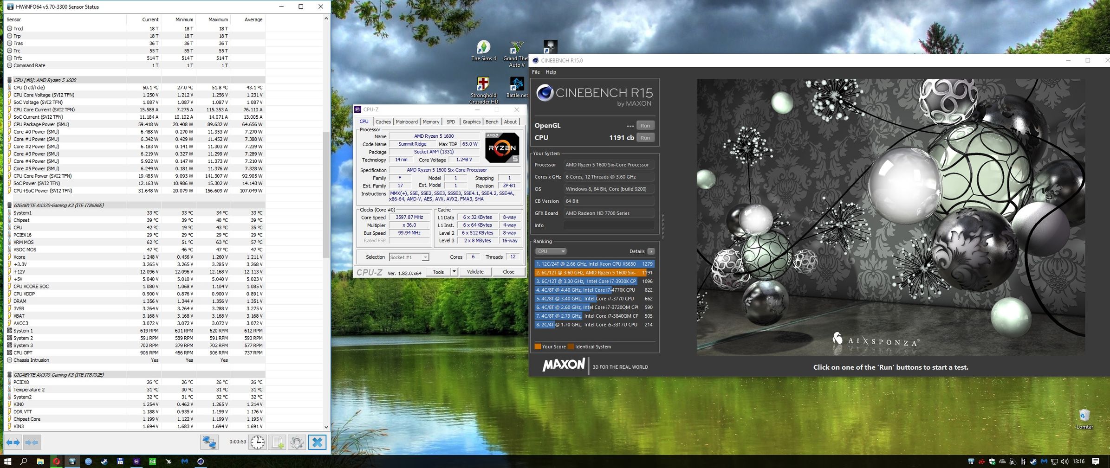The width and height of the screenshot is (1110, 468).
Task: Open Action Center notifications icon
Action: (x=1096, y=462)
